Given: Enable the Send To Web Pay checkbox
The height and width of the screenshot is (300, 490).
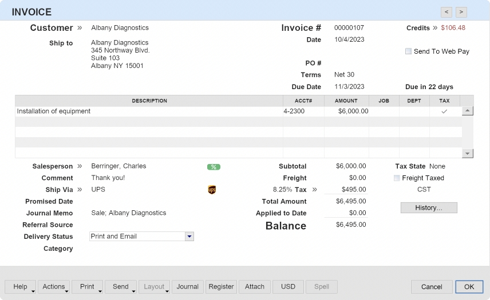Looking at the screenshot, I should 408,51.
